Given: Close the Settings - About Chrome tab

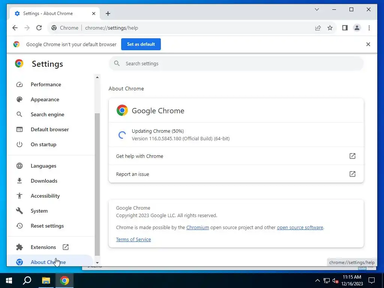Looking at the screenshot, I should (x=93, y=13).
